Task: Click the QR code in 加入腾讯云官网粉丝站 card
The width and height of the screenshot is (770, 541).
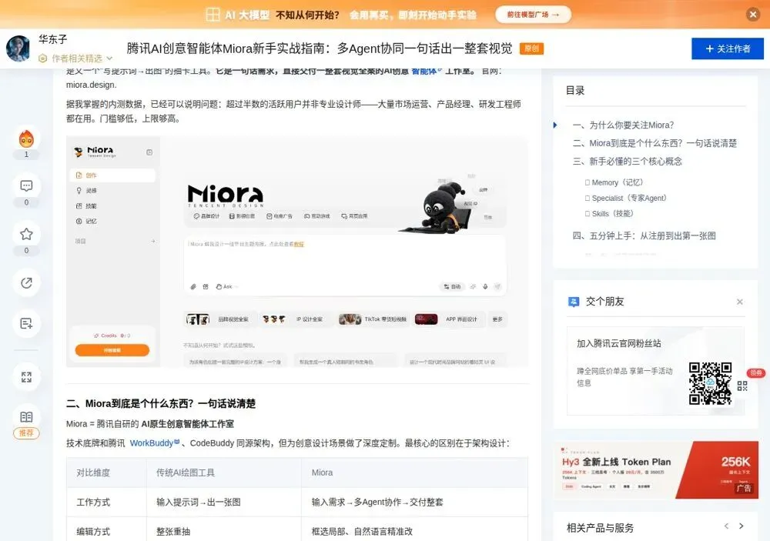Action: click(x=710, y=383)
